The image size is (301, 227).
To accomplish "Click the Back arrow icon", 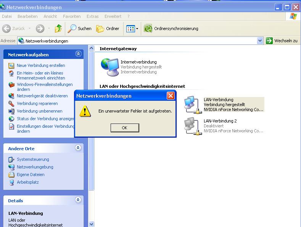I will 6,29.
